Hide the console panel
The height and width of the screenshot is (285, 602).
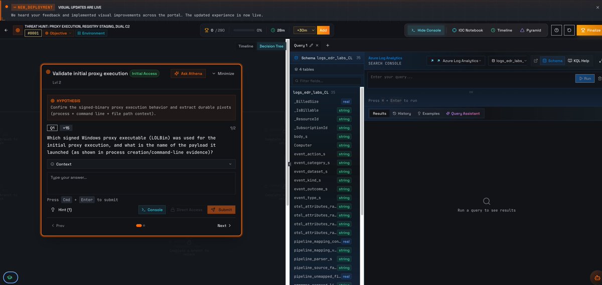[425, 30]
